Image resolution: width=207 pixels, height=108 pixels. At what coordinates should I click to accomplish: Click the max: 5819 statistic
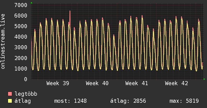(184, 101)
